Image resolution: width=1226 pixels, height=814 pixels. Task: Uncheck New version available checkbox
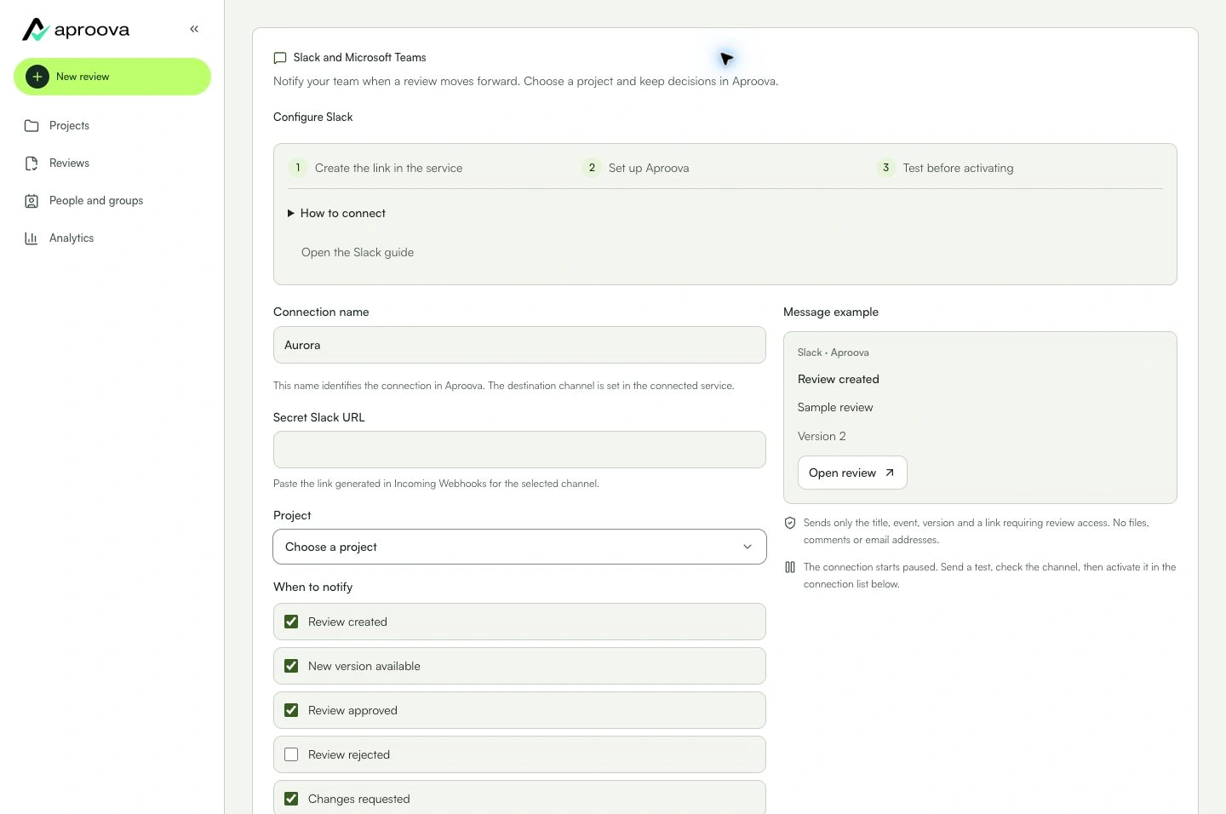(x=291, y=666)
